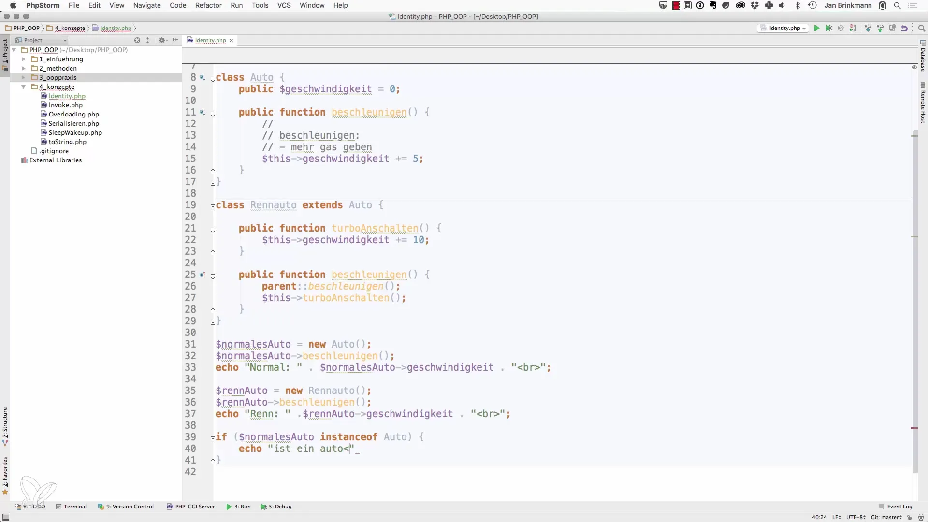
Task: Run with coverage icon in toolbar
Action: (841, 28)
